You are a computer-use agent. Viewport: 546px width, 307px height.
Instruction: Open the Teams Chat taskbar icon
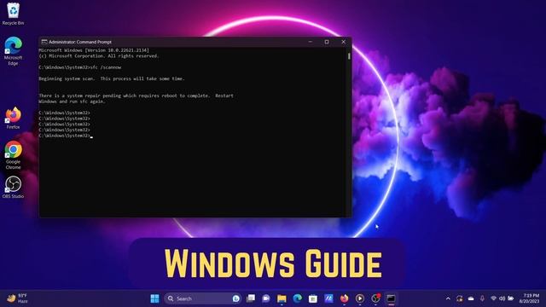(266, 298)
